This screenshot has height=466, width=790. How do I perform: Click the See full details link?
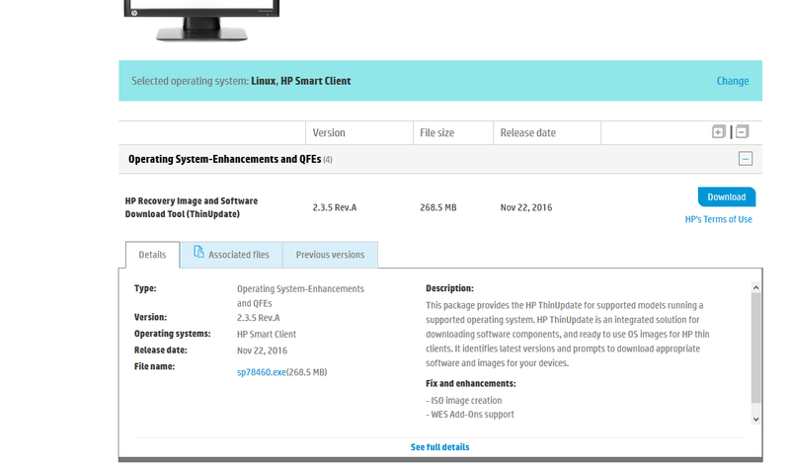click(439, 447)
